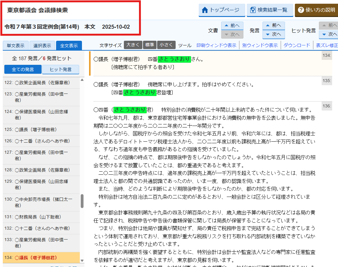Screen dimensions: 338x267
Task: Click ヒット発言 前へ button
Action: tap(328, 26)
